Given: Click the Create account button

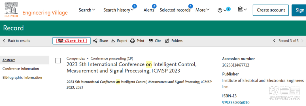Looking at the screenshot, I should pyautogui.click(x=271, y=10).
